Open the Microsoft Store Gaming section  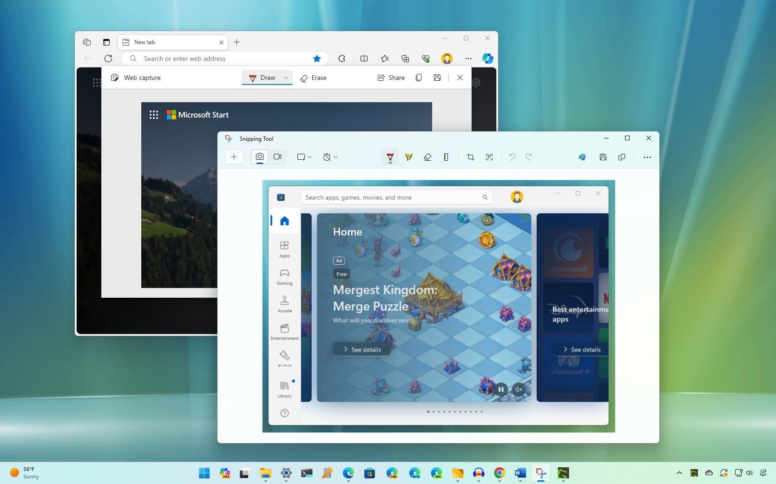click(284, 276)
